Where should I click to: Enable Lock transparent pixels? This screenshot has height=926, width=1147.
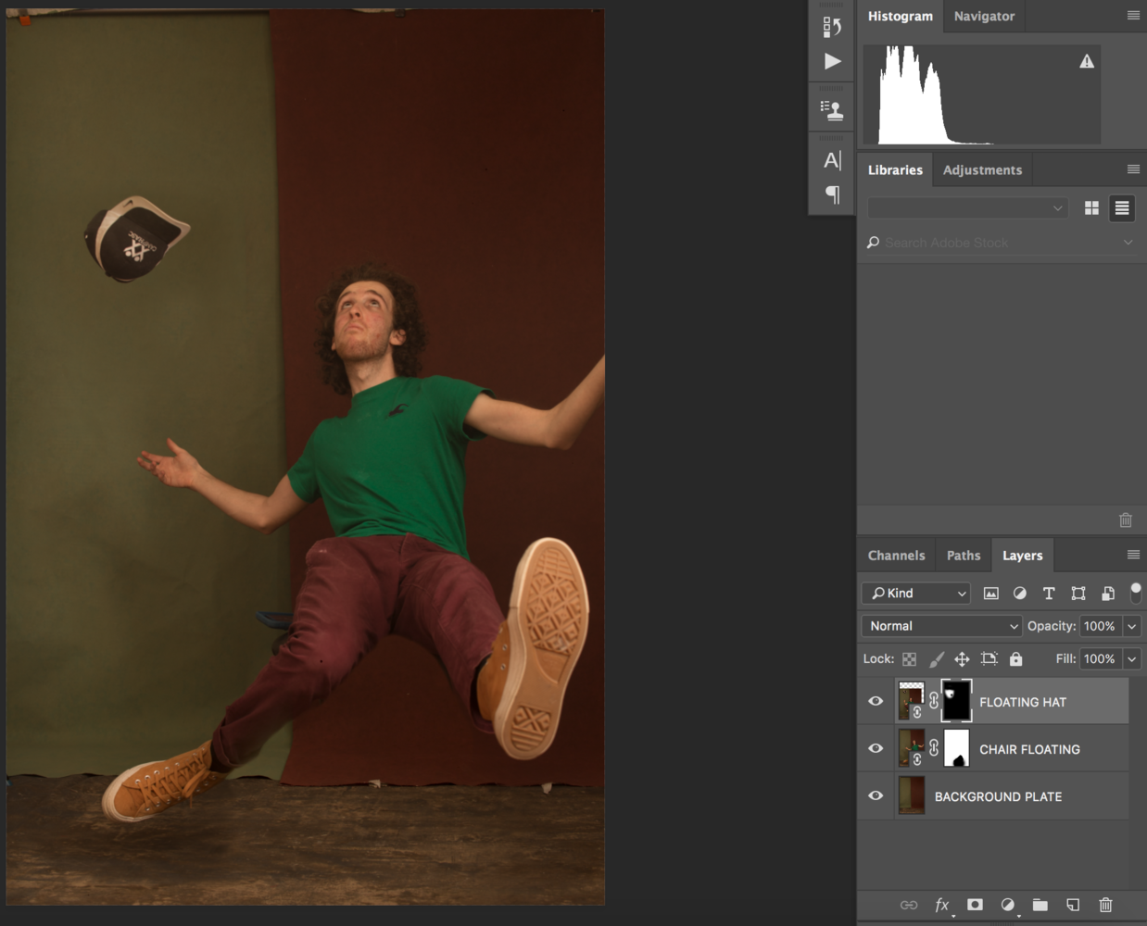pos(911,658)
